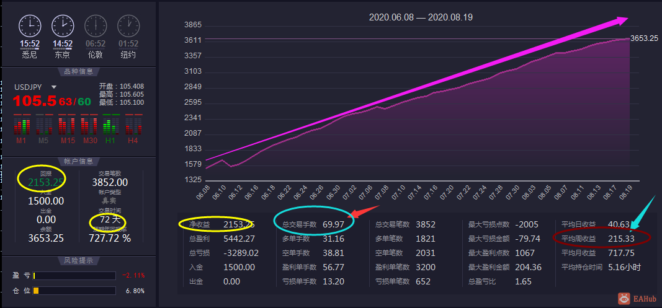Click the 3865 value on chart y-axis

(193, 25)
